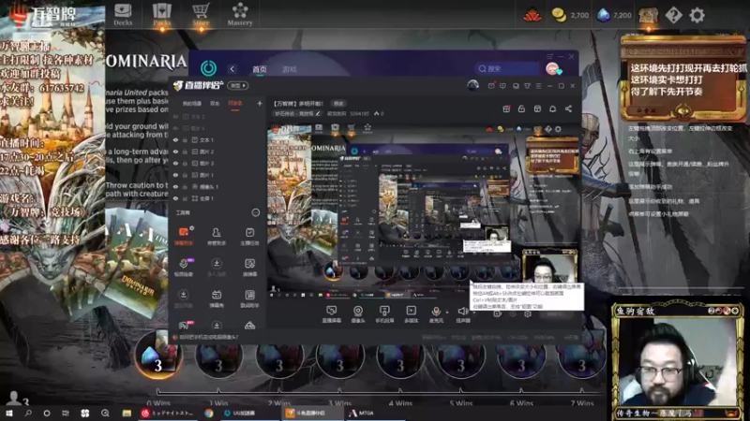The height and width of the screenshot is (421, 750).
Task: Open 直播弹幕 at the bottom bar
Action: 331,314
